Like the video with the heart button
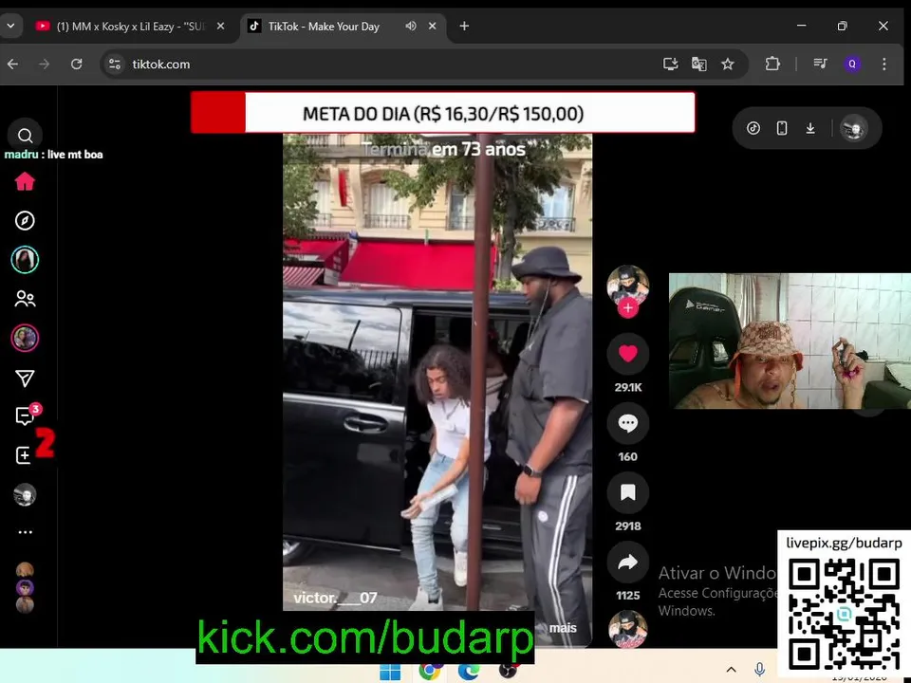The width and height of the screenshot is (911, 683). pyautogui.click(x=628, y=354)
